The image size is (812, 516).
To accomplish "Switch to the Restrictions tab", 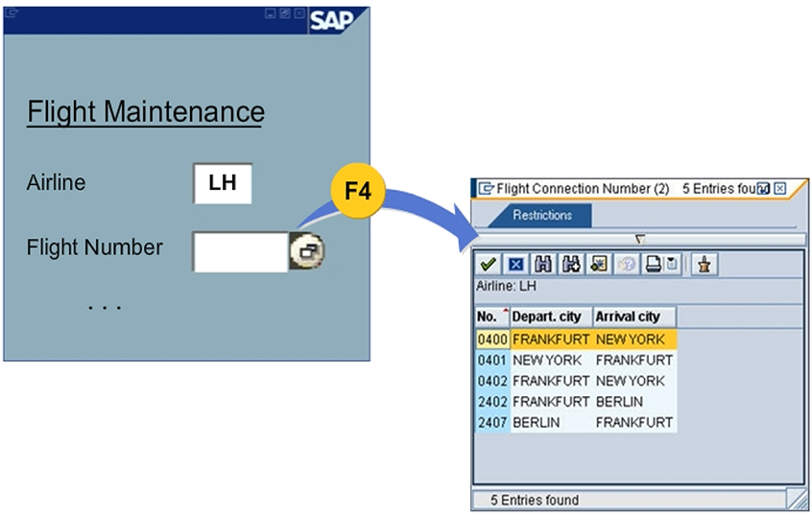I will 542,215.
